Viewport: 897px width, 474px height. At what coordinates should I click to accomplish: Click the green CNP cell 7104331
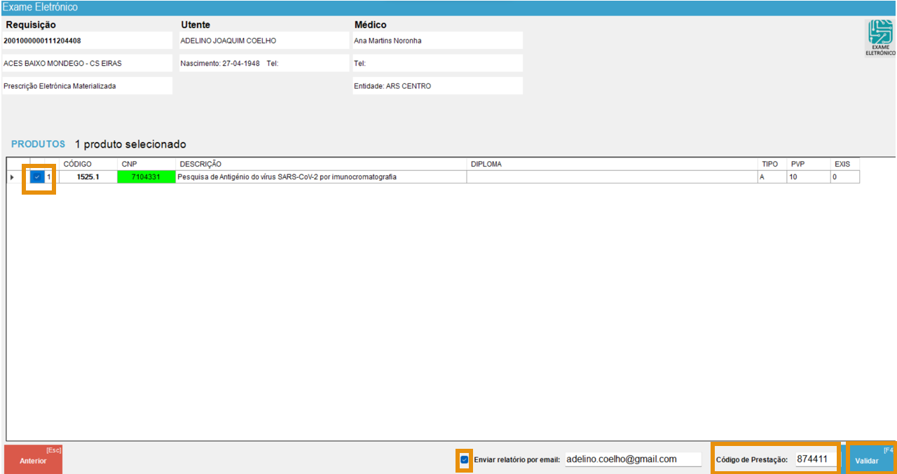(x=146, y=177)
